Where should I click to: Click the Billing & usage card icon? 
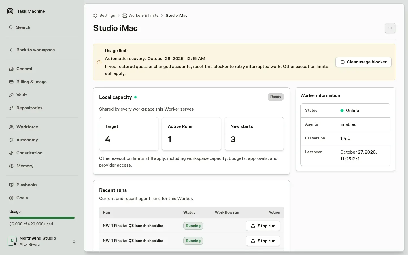click(11, 82)
